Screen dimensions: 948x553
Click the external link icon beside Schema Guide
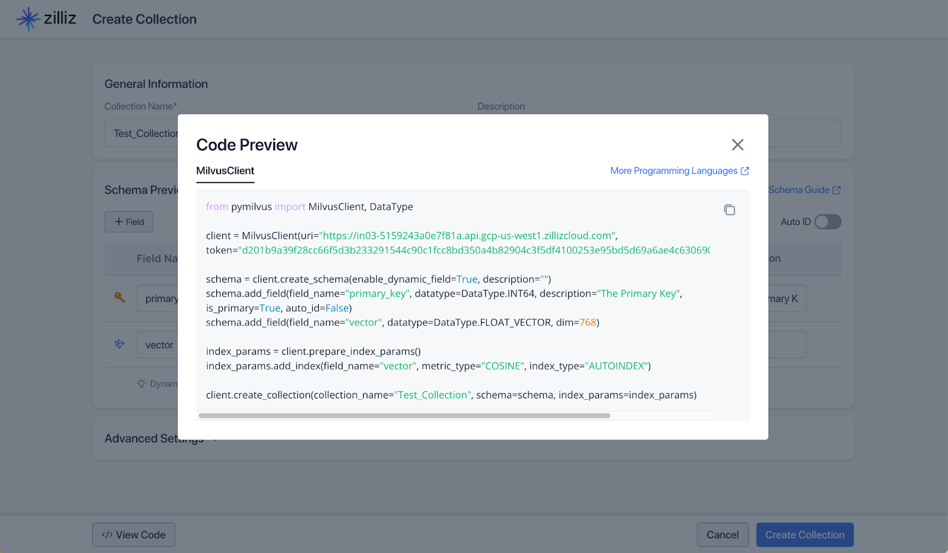pyautogui.click(x=837, y=189)
